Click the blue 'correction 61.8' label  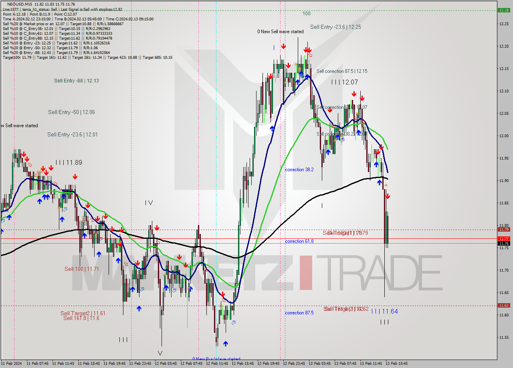[299, 241]
